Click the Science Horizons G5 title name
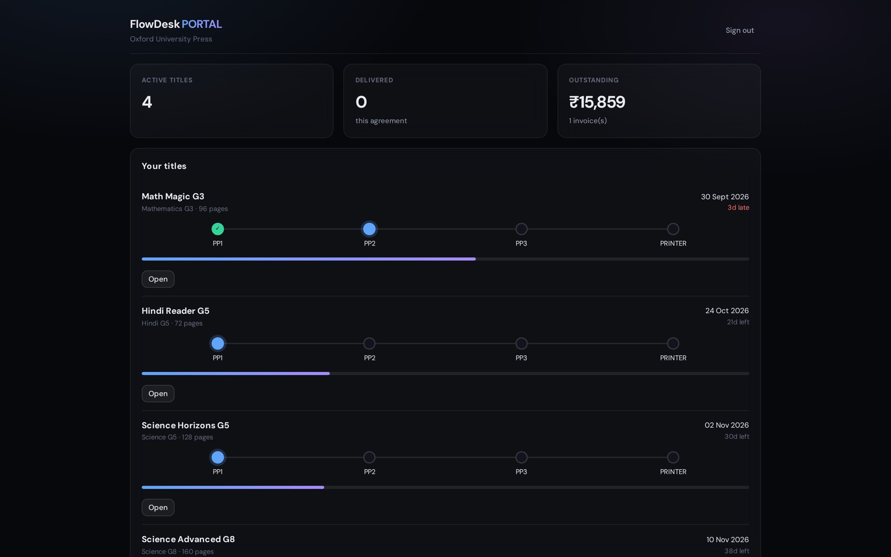Image resolution: width=891 pixels, height=557 pixels. point(185,425)
